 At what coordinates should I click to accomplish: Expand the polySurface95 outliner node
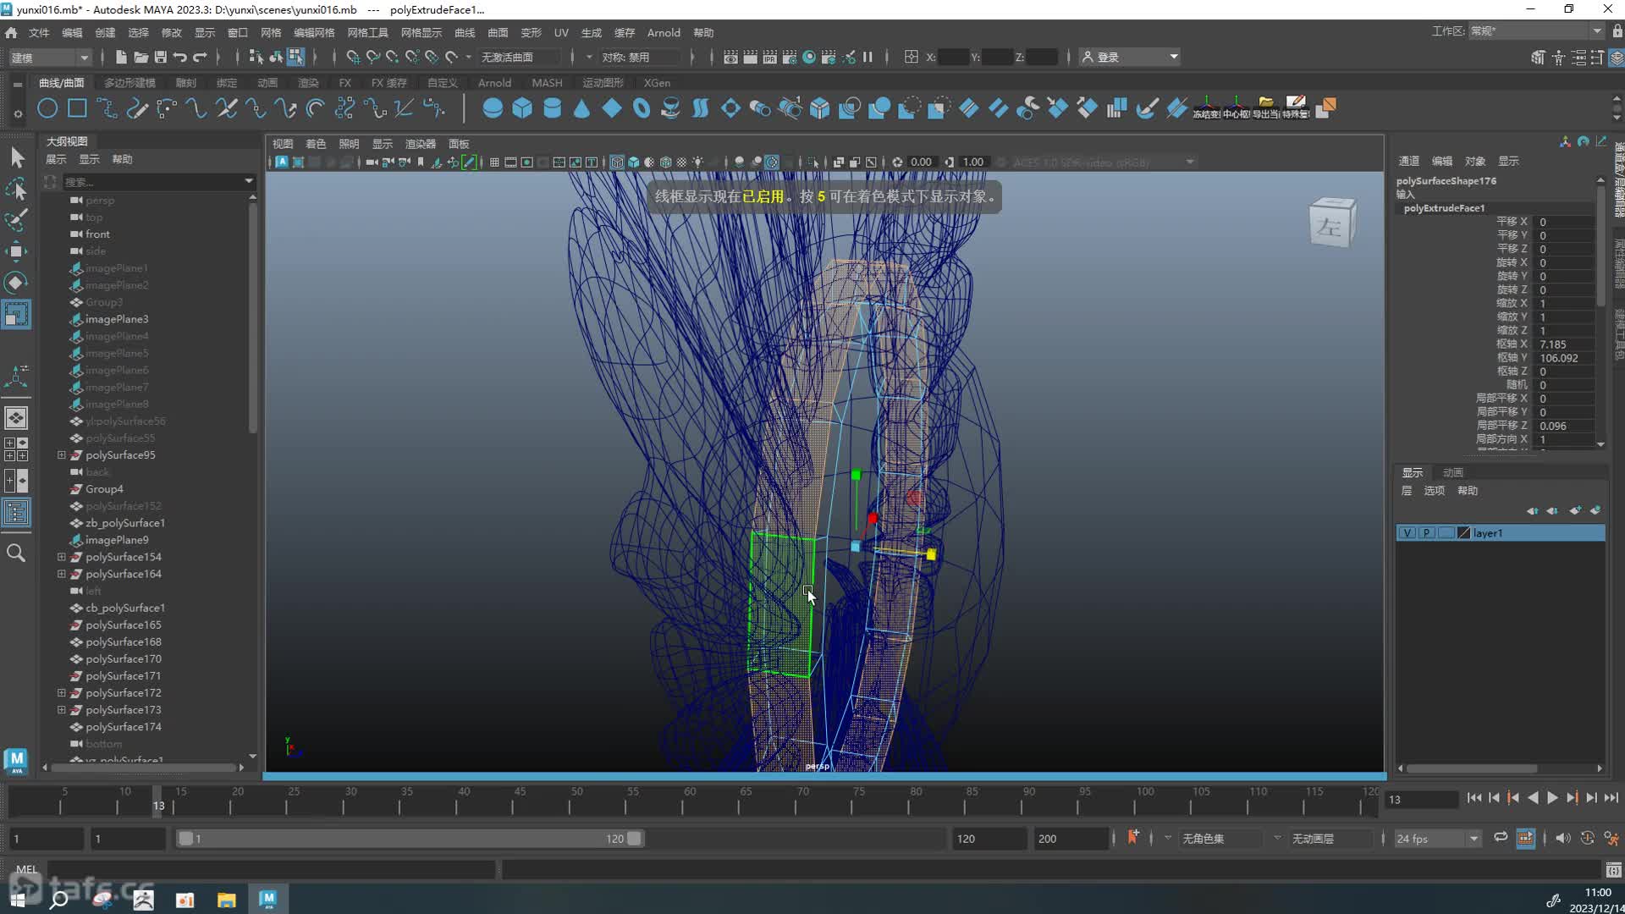coord(62,455)
